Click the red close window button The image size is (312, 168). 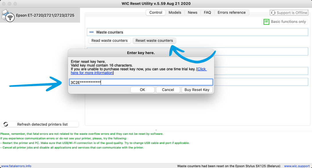pyautogui.click(x=4, y=4)
